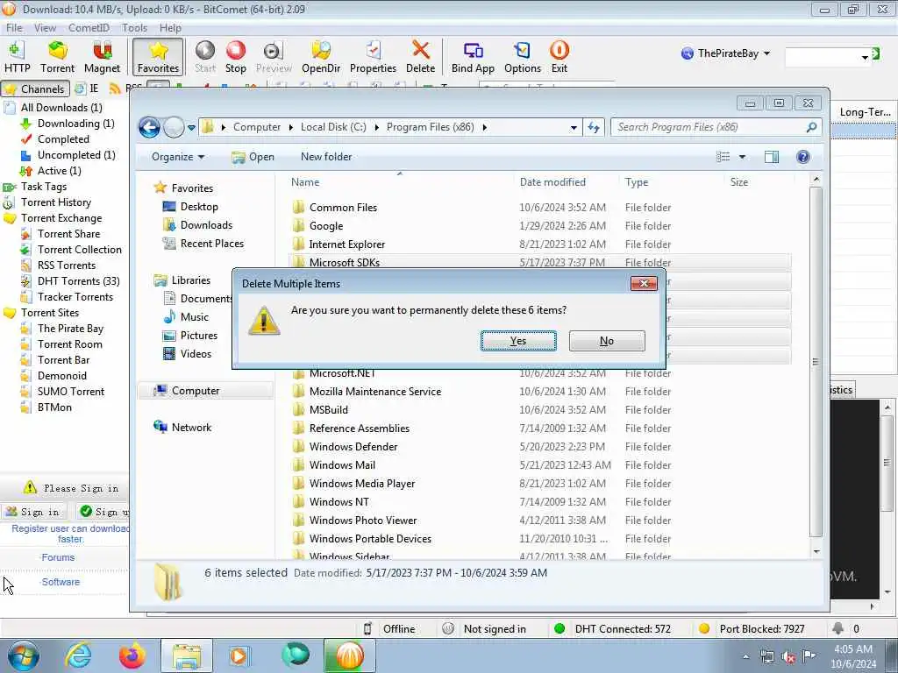Open BitComet Options dialog

(x=523, y=57)
